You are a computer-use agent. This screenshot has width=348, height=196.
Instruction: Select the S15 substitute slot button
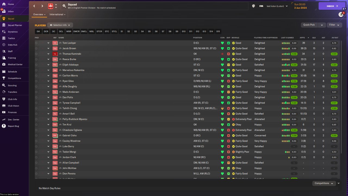click(218, 32)
